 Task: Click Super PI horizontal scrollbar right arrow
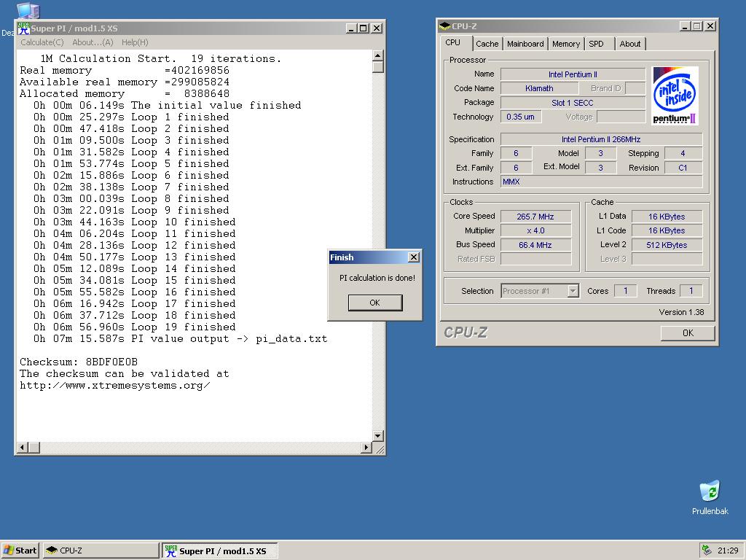pyautogui.click(x=366, y=448)
